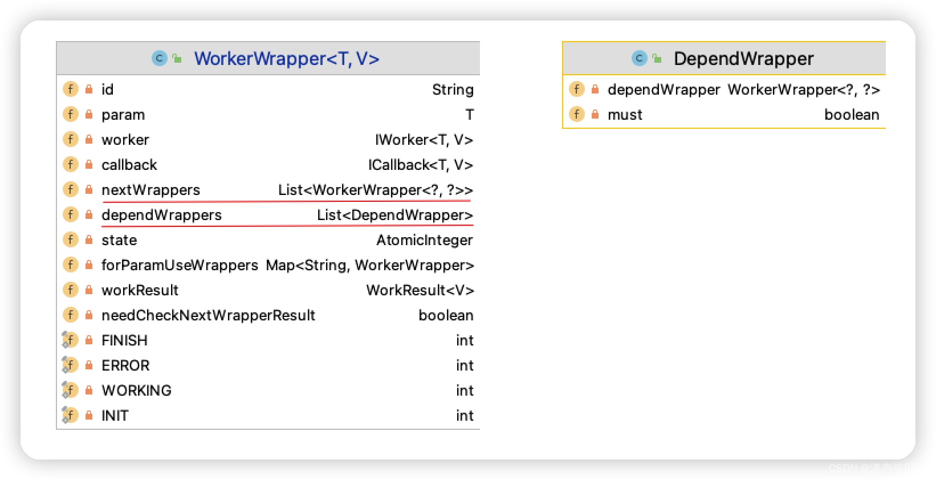The image size is (936, 480).
Task: Click the static field icon beside FINISH
Action: pyautogui.click(x=70, y=340)
